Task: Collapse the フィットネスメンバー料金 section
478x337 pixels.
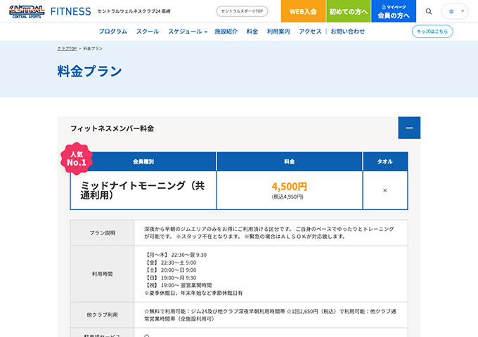Action: [408, 128]
